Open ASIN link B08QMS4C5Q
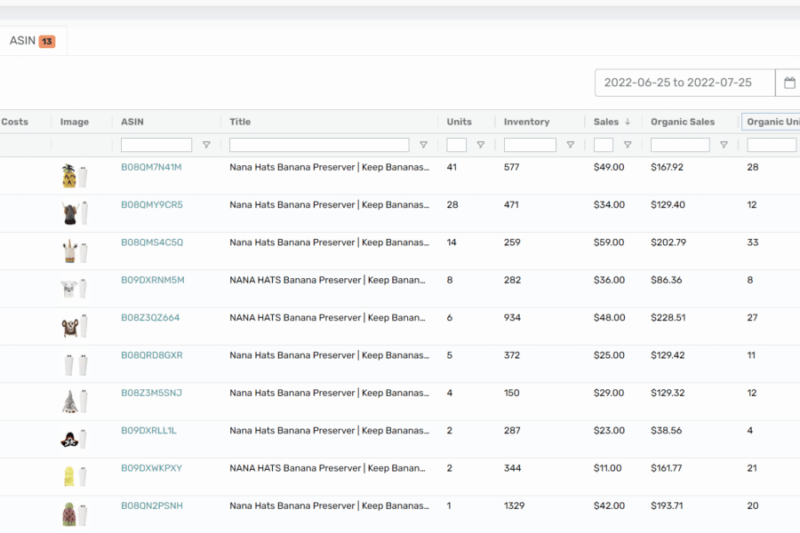The height and width of the screenshot is (533, 800). [151, 243]
